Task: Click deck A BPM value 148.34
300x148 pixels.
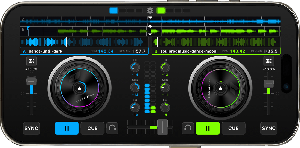Action: 106,51
